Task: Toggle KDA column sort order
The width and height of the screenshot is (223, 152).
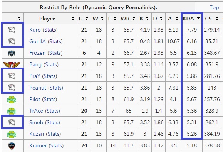Action: [198, 19]
